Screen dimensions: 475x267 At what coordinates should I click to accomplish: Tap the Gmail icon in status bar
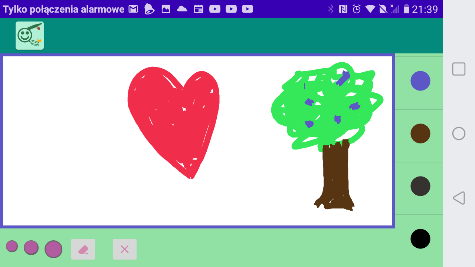pyautogui.click(x=133, y=9)
